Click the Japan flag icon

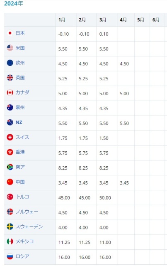pyautogui.click(x=10, y=33)
